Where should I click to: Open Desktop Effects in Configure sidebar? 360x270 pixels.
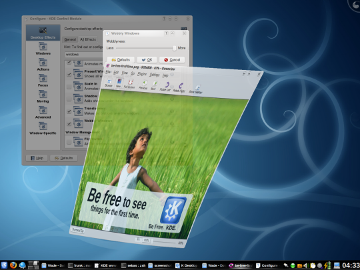pos(43,33)
